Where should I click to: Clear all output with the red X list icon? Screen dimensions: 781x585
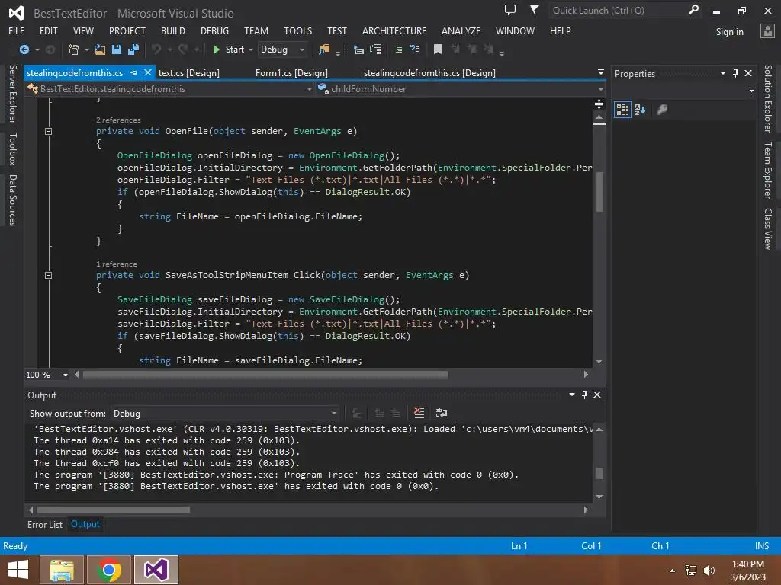419,413
